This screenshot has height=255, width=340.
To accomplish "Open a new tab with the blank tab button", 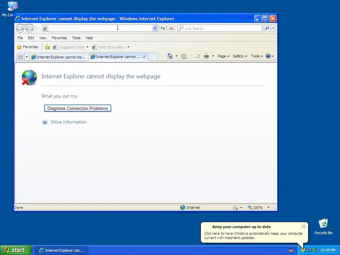I will click(153, 57).
